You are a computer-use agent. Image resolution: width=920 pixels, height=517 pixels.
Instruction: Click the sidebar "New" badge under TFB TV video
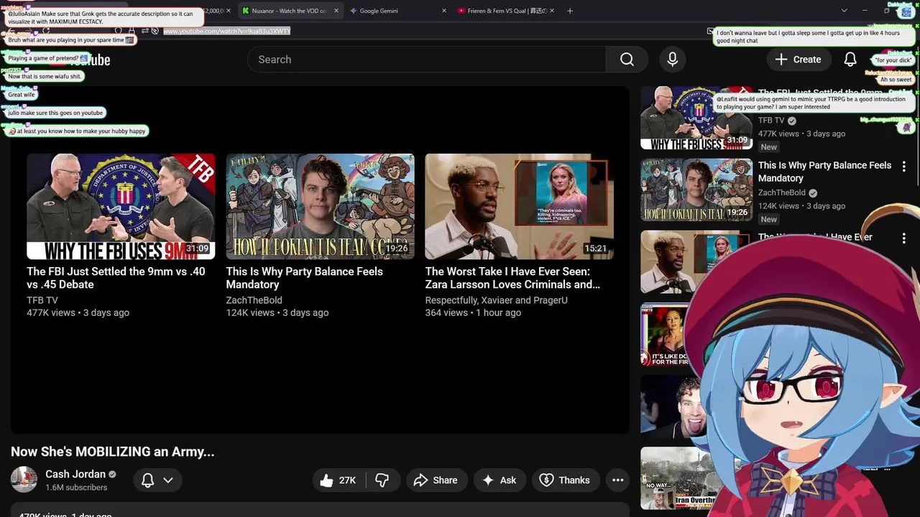click(769, 147)
